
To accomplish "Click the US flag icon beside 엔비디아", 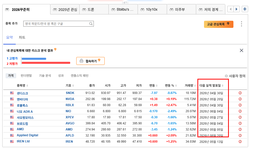I will coord(12,99).
